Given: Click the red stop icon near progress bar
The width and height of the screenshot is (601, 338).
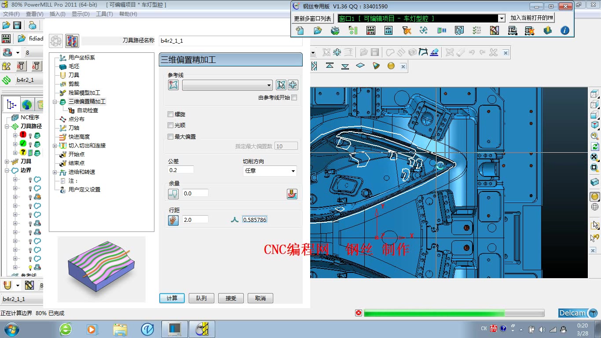Looking at the screenshot, I should pyautogui.click(x=359, y=313).
